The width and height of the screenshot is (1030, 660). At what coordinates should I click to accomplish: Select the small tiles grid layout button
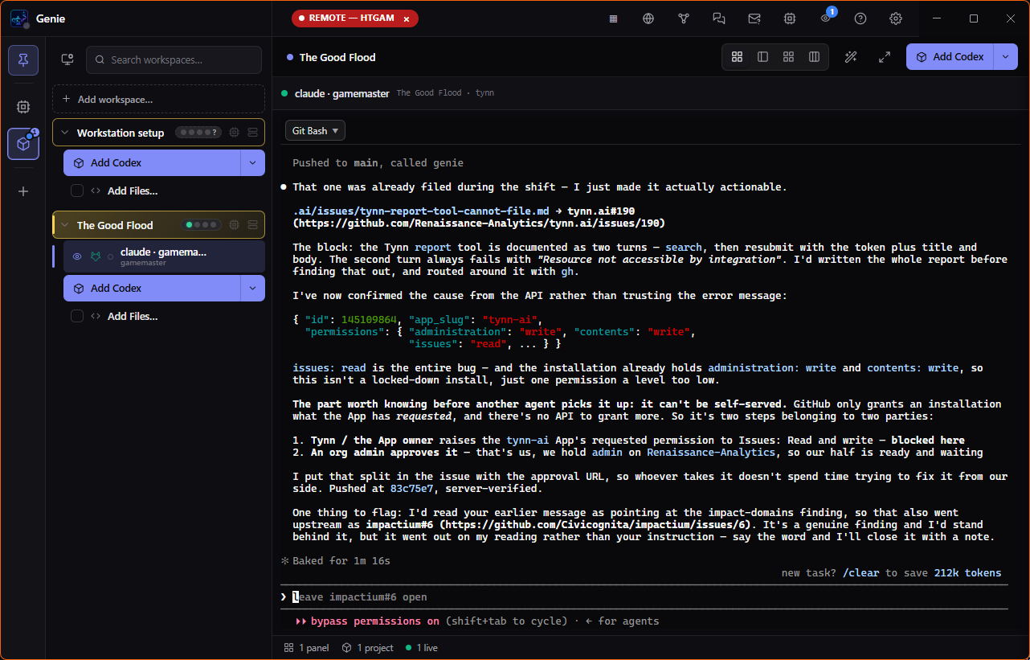pos(789,57)
